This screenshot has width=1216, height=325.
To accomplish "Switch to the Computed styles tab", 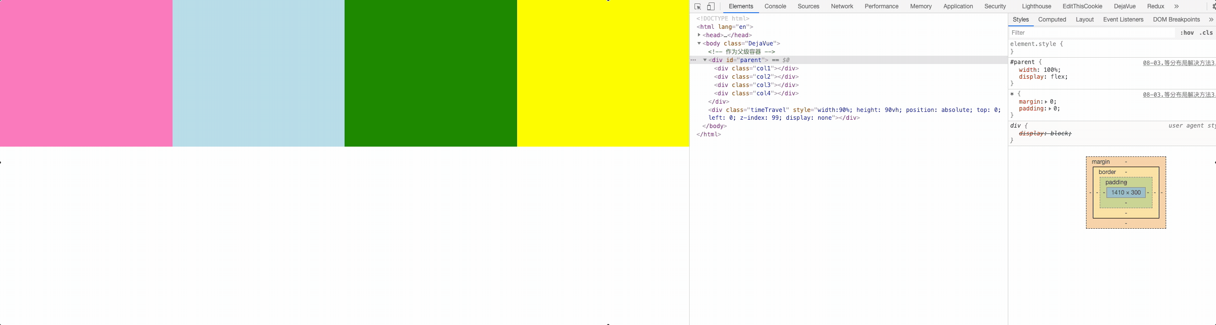I will pyautogui.click(x=1052, y=20).
